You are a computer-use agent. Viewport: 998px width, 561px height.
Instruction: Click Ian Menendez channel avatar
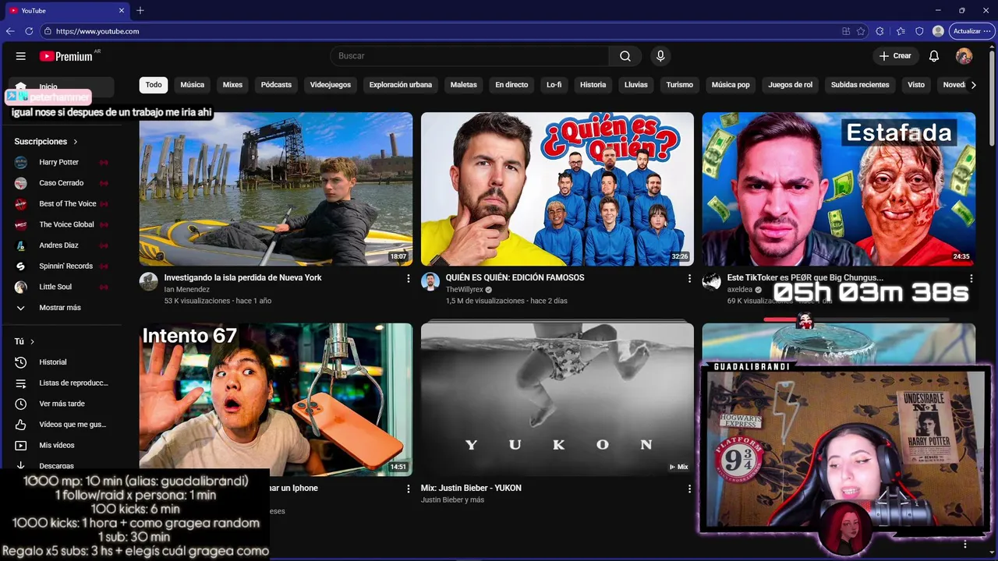coord(149,281)
